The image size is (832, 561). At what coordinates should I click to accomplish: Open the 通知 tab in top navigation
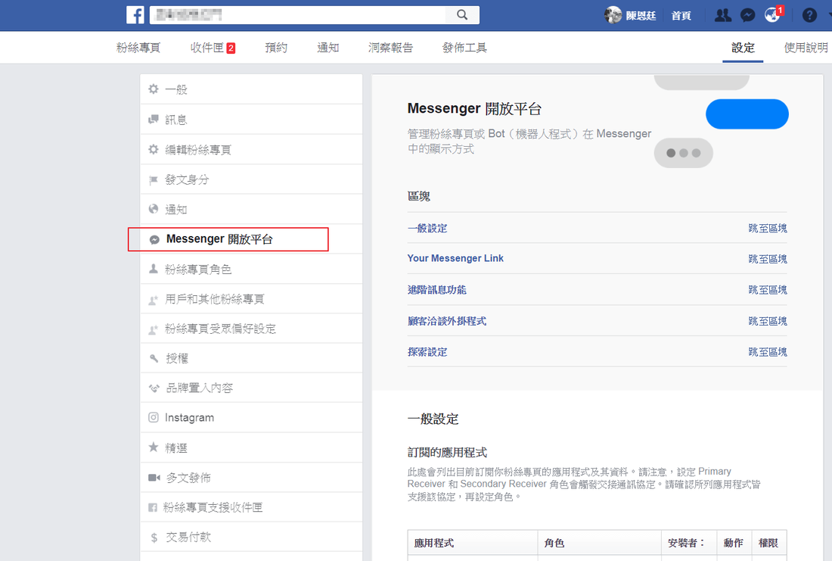coord(328,48)
